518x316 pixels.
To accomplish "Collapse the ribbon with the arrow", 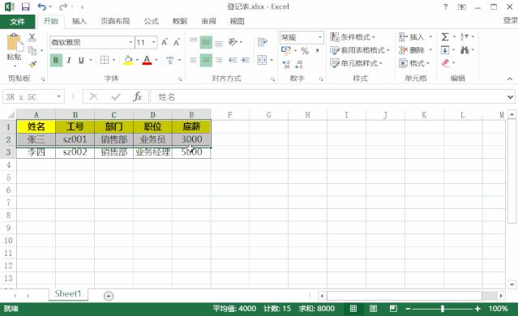I will (510, 79).
